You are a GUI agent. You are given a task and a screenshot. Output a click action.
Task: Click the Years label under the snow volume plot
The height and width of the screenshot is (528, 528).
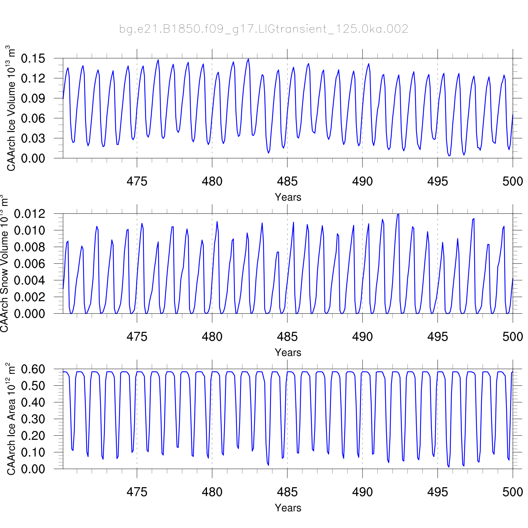pyautogui.click(x=288, y=352)
